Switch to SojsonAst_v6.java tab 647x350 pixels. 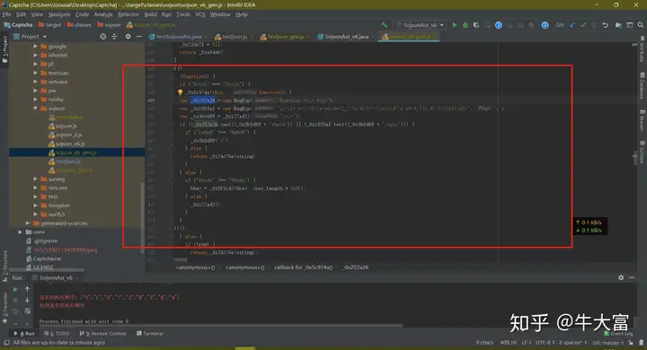[346, 37]
